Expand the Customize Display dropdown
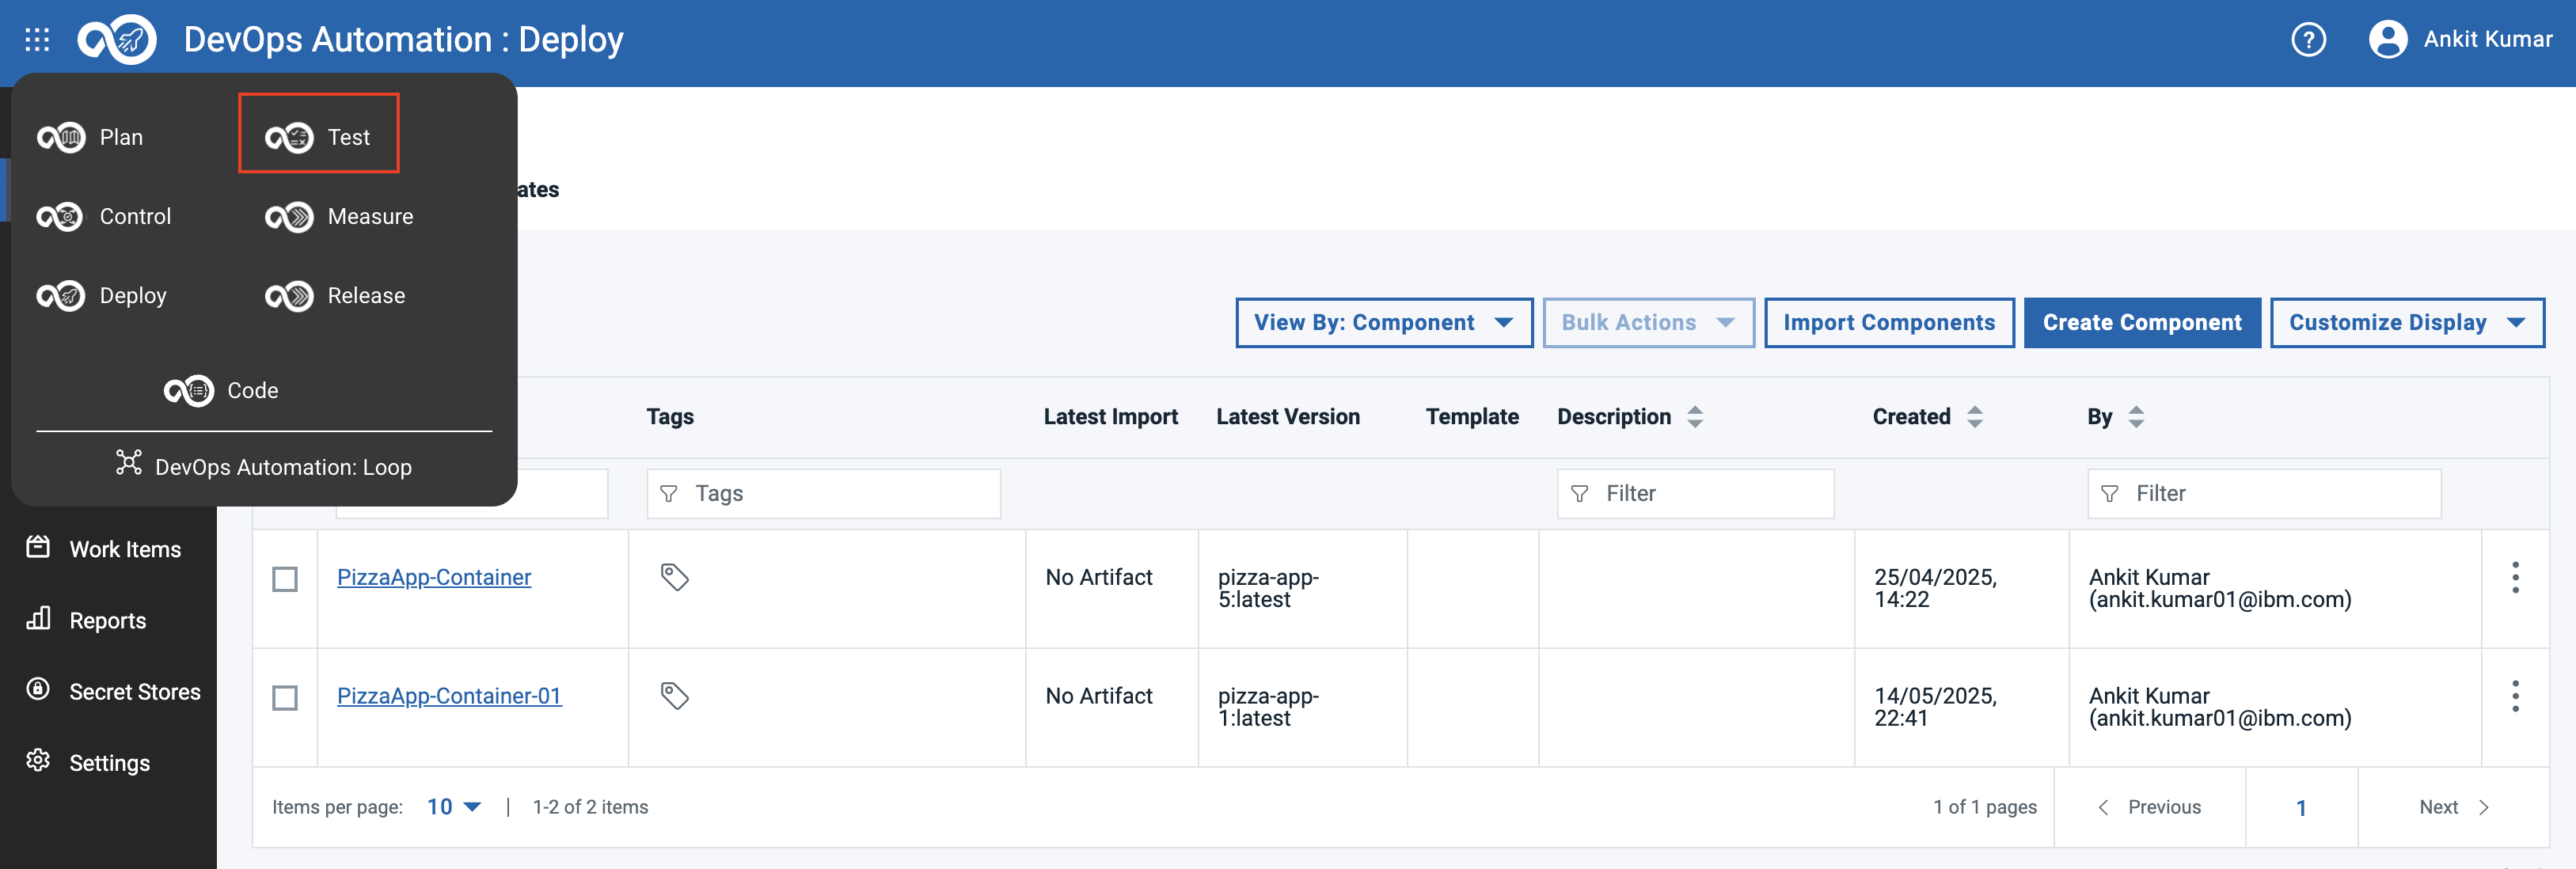This screenshot has height=869, width=2576. [2407, 322]
